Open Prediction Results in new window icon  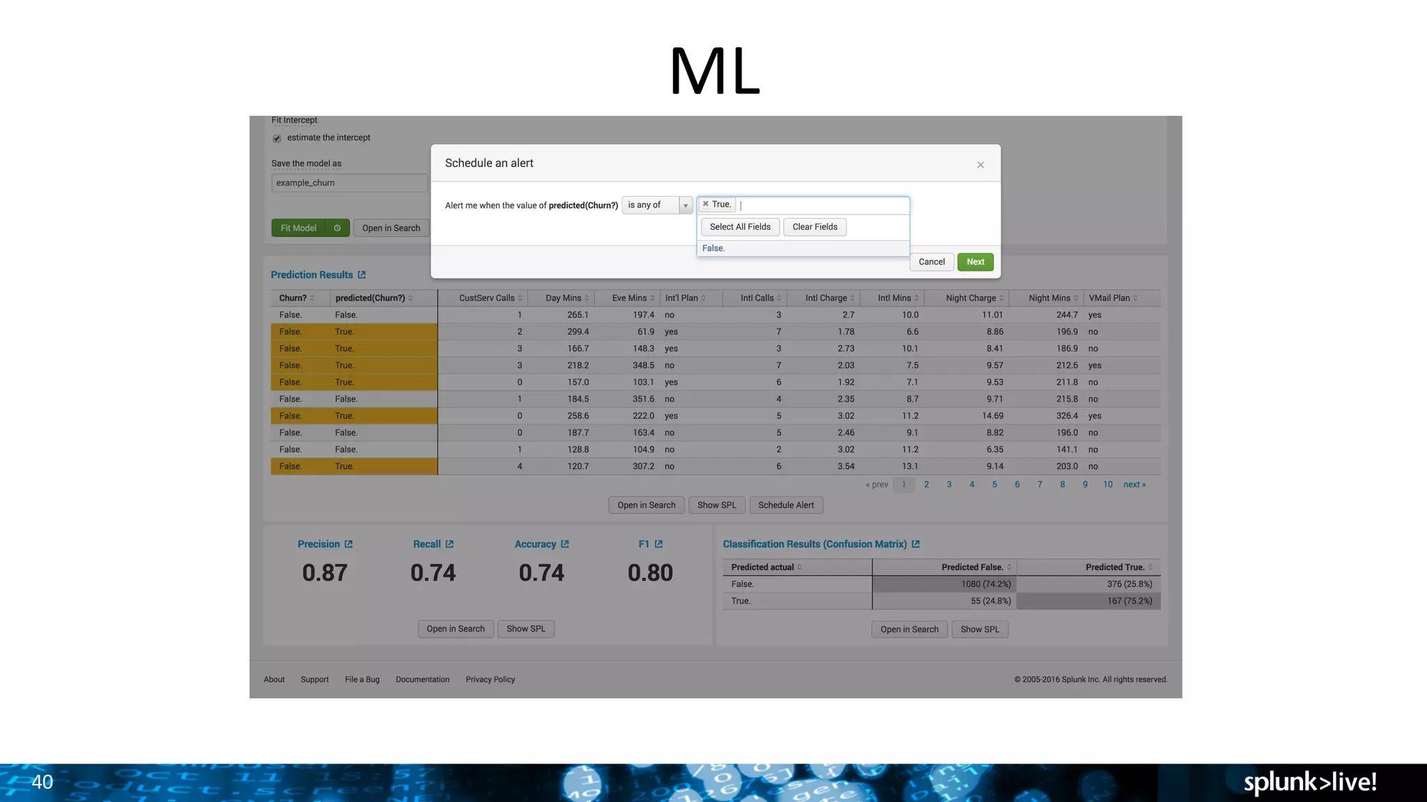point(362,275)
